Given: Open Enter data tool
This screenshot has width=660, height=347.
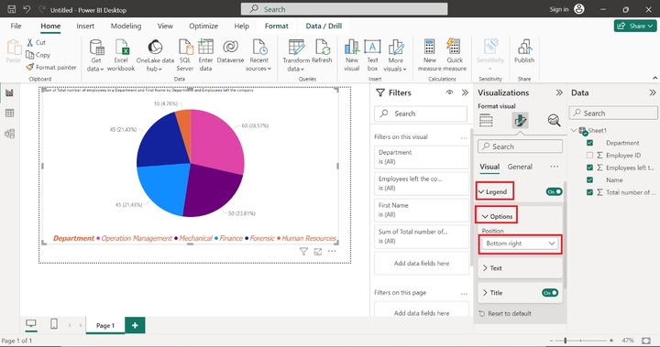Looking at the screenshot, I should coord(205,55).
